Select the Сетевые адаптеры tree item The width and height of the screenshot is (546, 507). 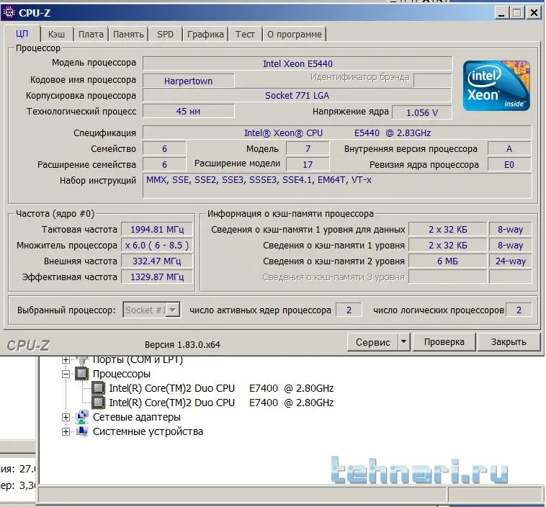click(137, 417)
